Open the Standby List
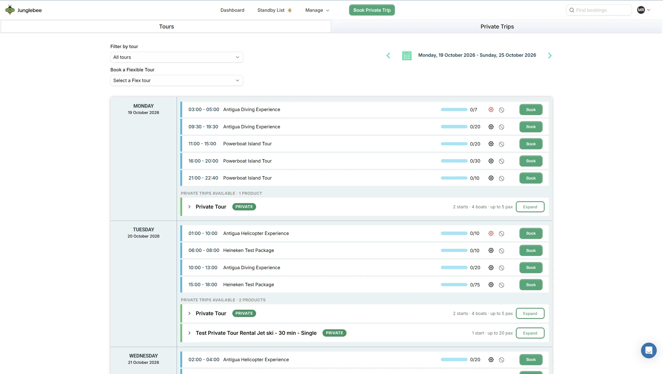 coord(274,10)
